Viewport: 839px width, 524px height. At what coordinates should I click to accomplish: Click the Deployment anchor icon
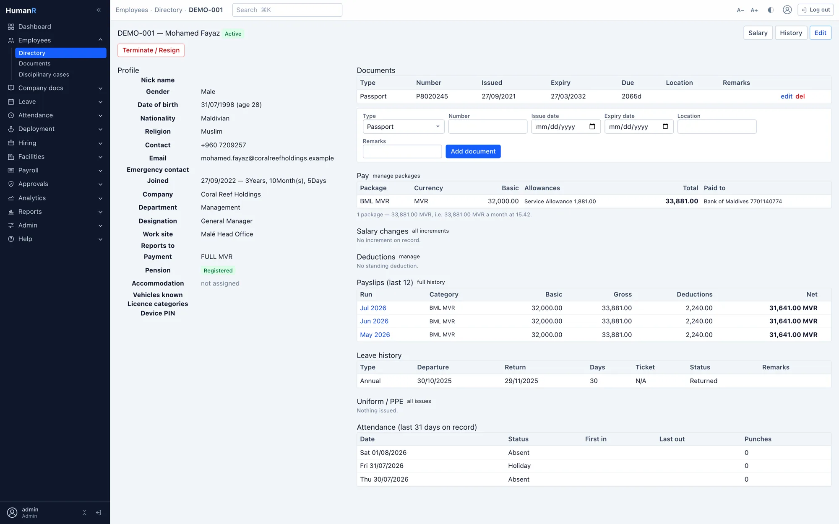[11, 129]
